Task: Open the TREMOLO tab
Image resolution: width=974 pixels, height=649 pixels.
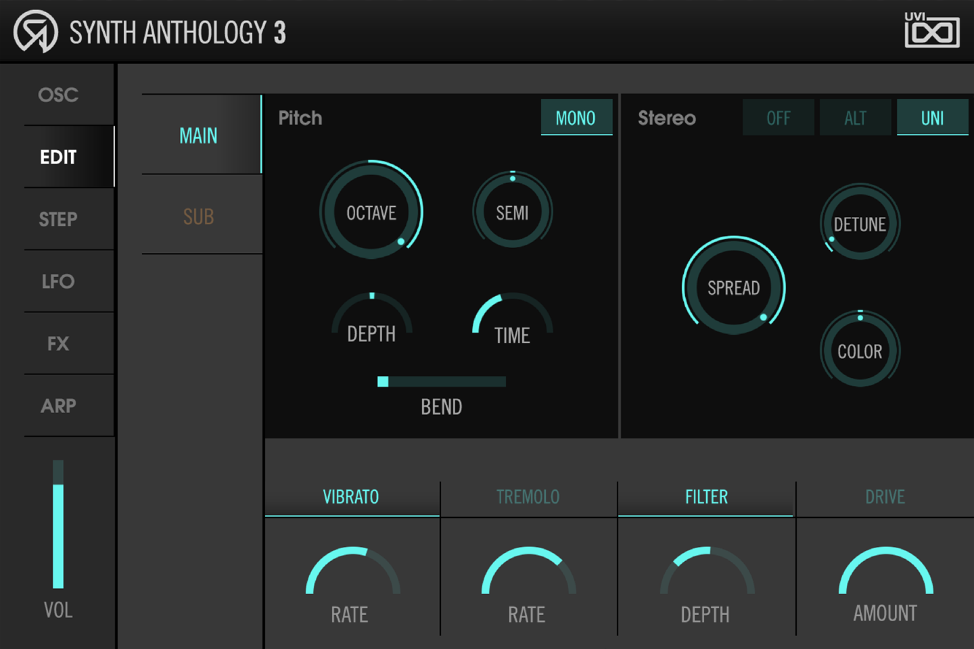Action: point(528,497)
